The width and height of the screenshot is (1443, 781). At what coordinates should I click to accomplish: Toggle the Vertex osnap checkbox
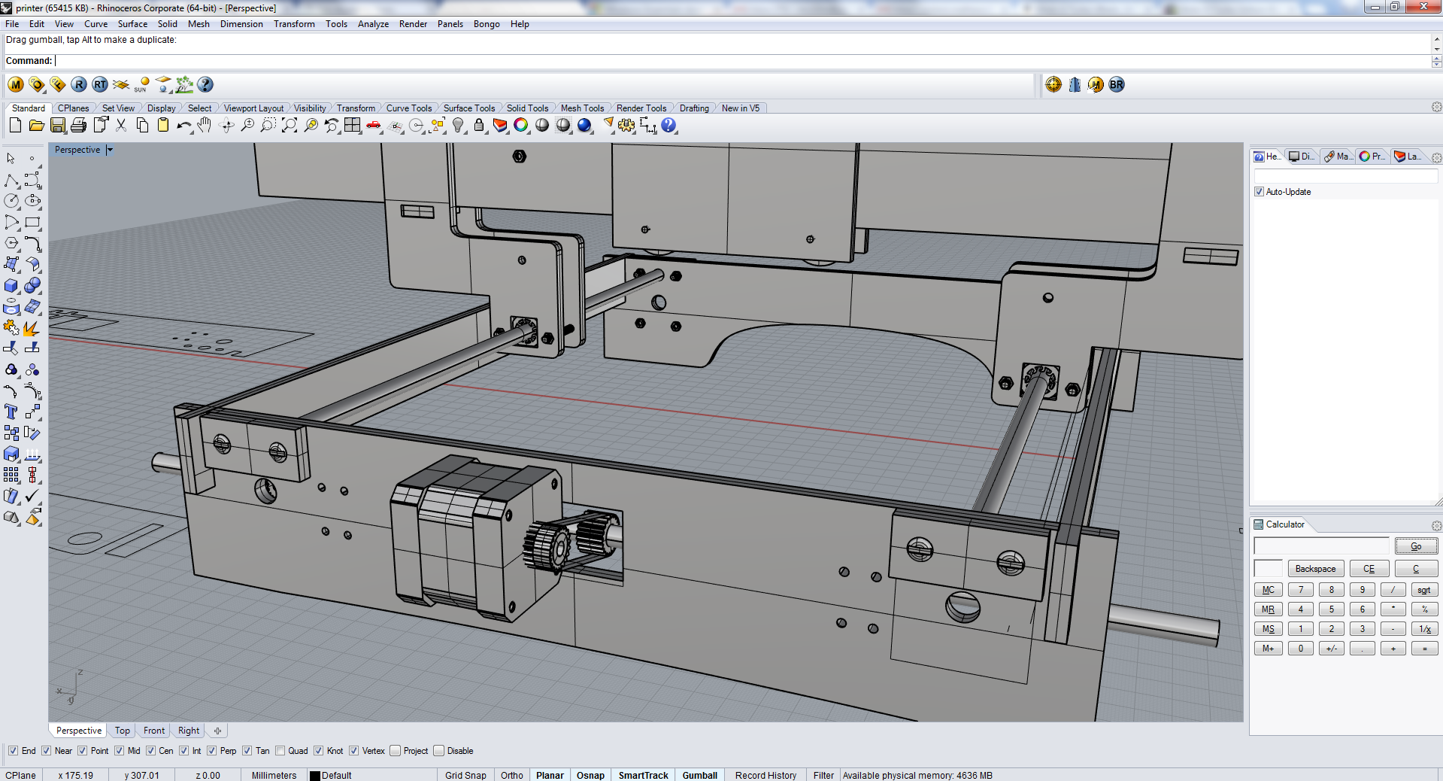(353, 751)
